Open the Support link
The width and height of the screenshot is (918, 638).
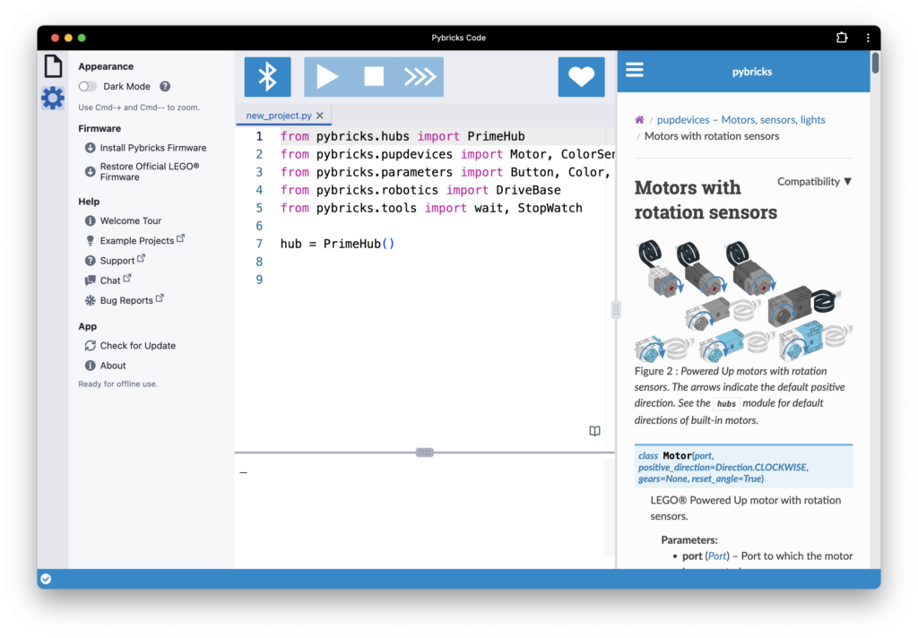pyautogui.click(x=117, y=261)
